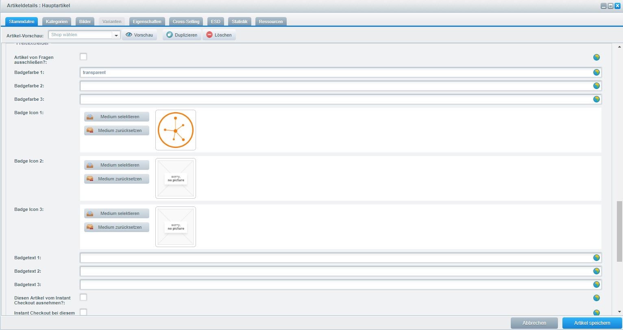
Task: Click Medium selektieren for Badge Icon 3
Action: pyautogui.click(x=117, y=213)
